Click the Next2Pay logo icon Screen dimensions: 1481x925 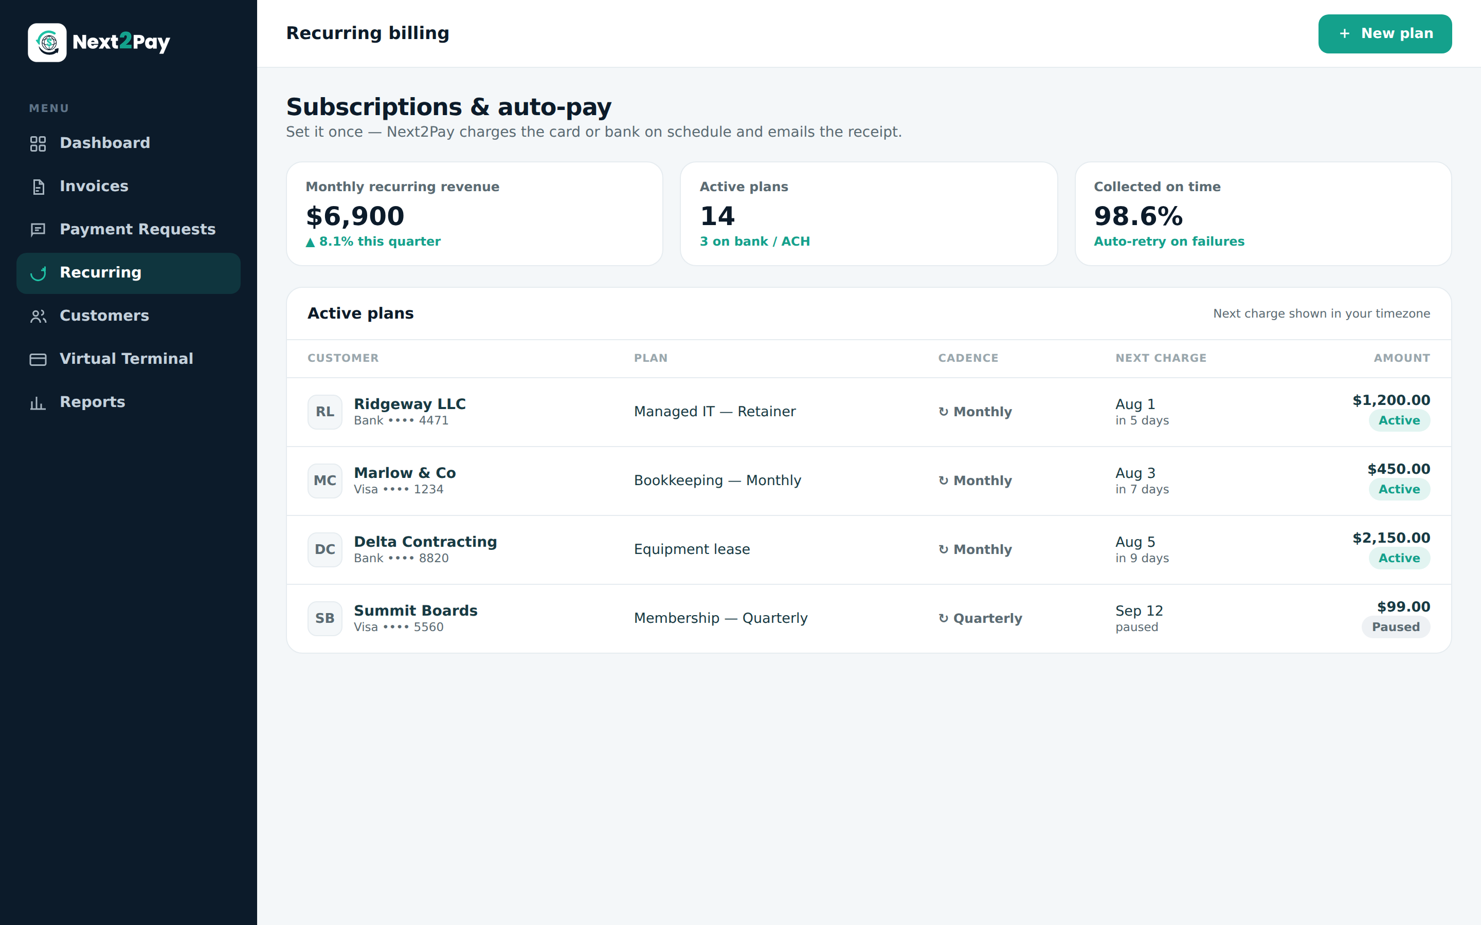tap(47, 42)
